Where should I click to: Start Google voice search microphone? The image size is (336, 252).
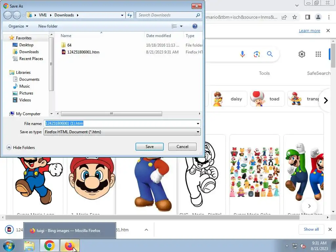[x=242, y=54]
